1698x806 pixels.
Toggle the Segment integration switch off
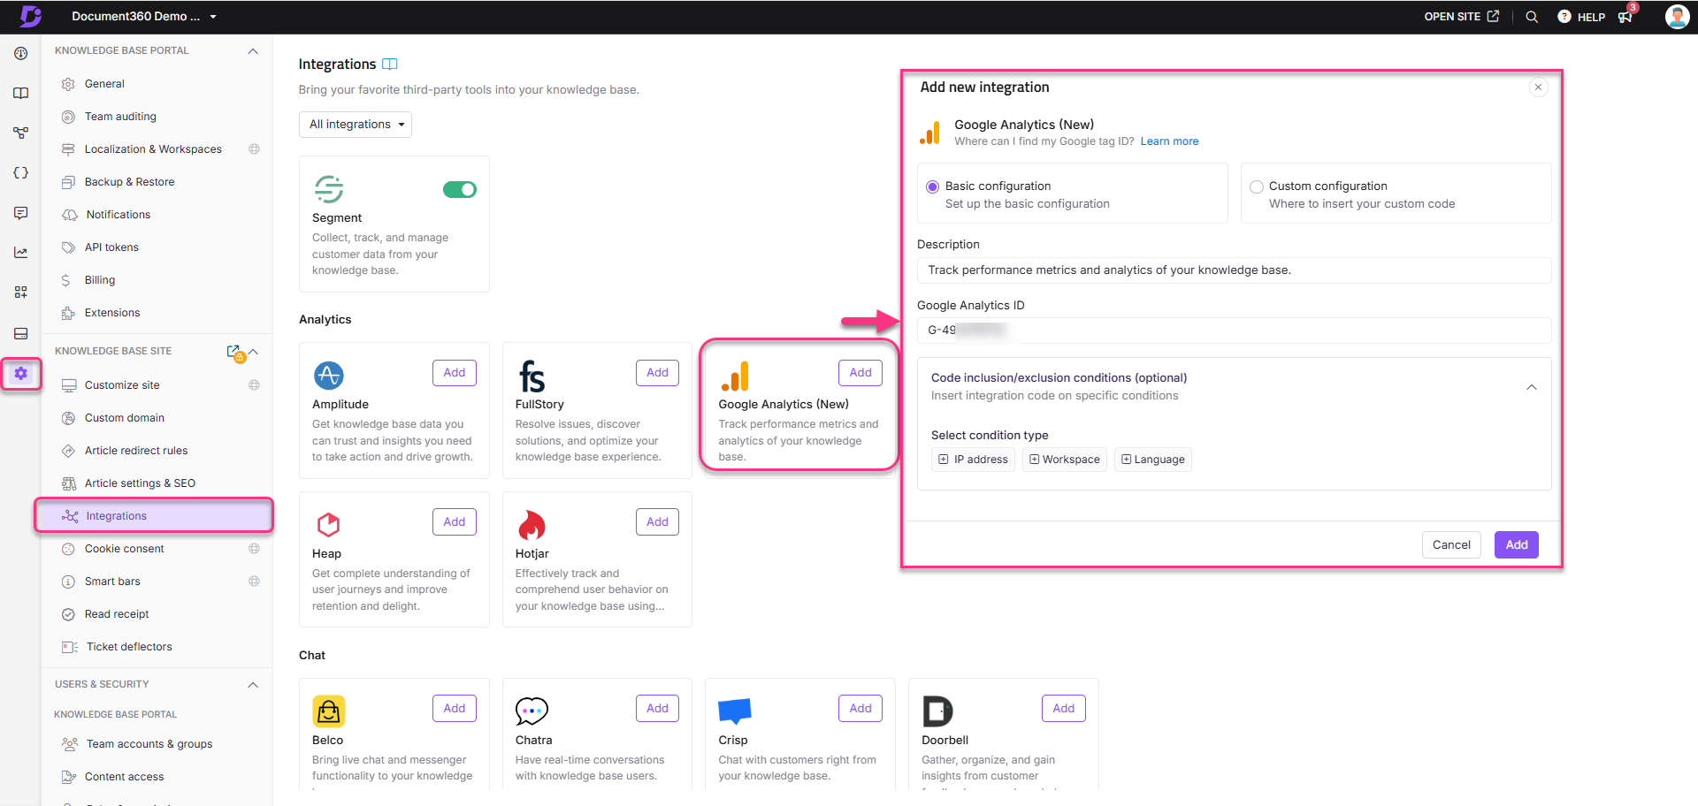460,190
